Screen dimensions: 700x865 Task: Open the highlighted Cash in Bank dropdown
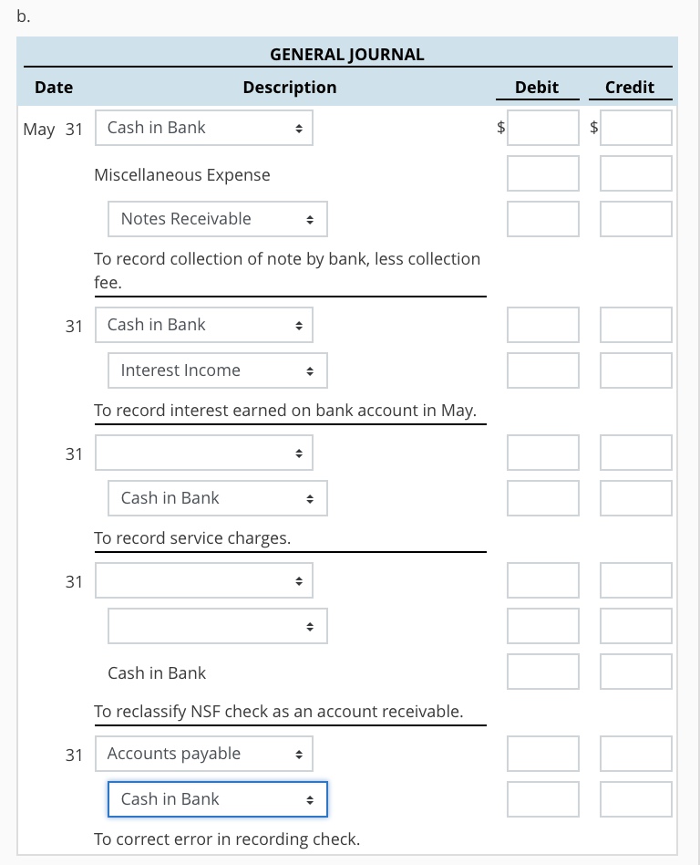[x=217, y=799]
